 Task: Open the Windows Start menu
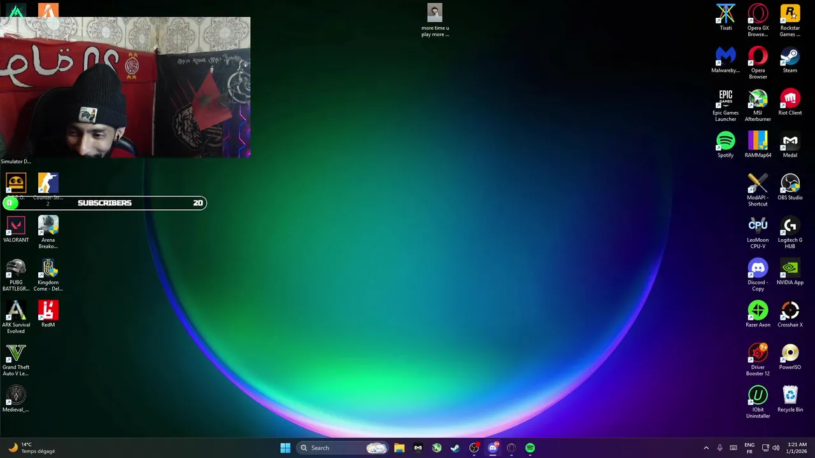click(x=285, y=448)
